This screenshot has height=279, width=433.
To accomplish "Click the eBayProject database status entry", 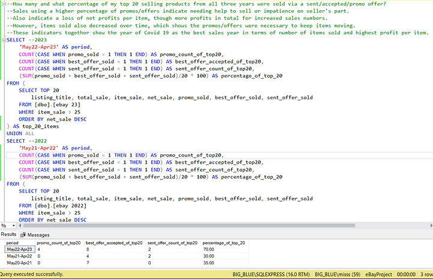I will 378,274.
